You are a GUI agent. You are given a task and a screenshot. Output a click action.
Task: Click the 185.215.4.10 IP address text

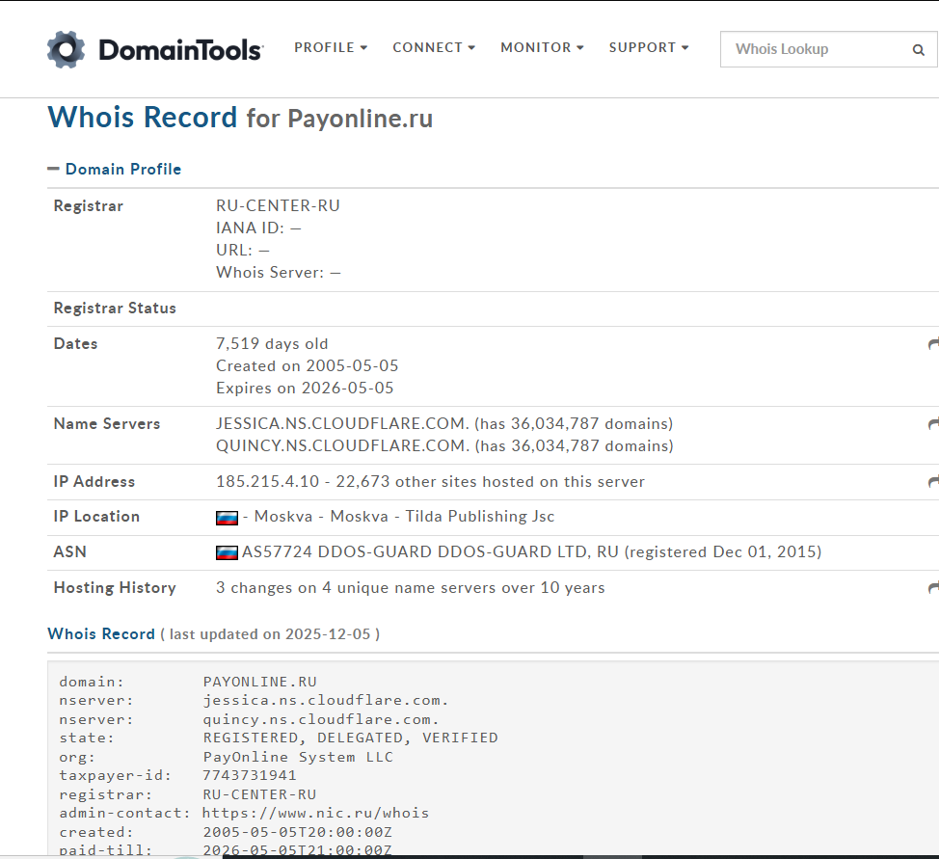(x=263, y=482)
